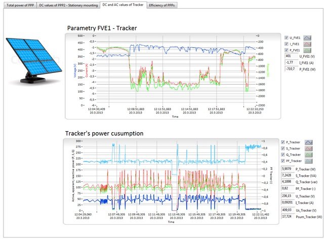
Task: Toggle I_FVE1 plot checkbox
Action: [286, 44]
